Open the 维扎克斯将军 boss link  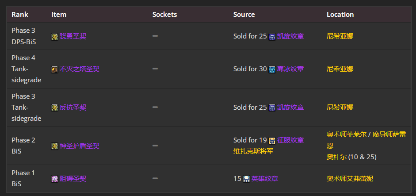(253, 151)
